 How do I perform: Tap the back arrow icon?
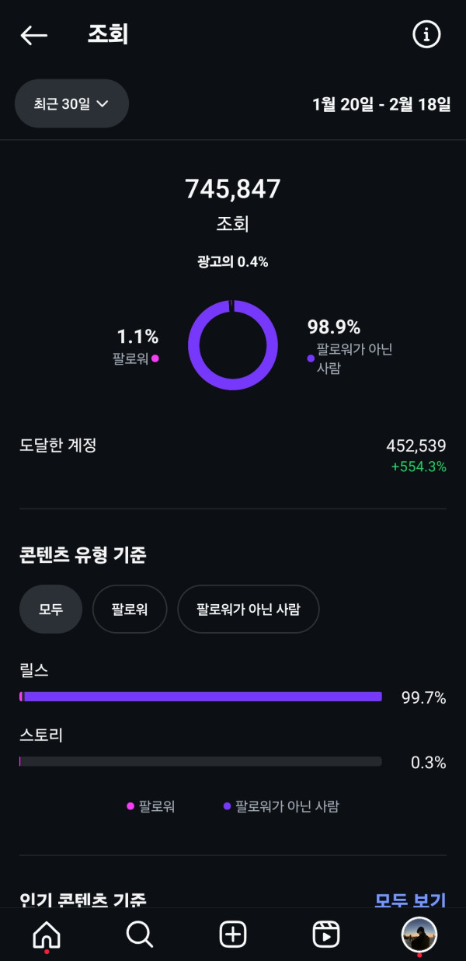(34, 35)
